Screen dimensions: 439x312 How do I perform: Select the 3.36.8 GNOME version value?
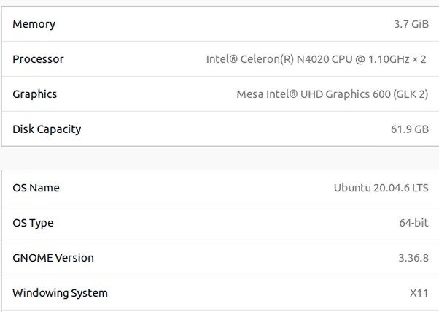[413, 258]
